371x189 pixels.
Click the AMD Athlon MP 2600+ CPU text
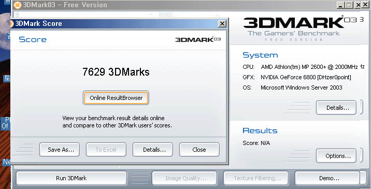(309, 67)
